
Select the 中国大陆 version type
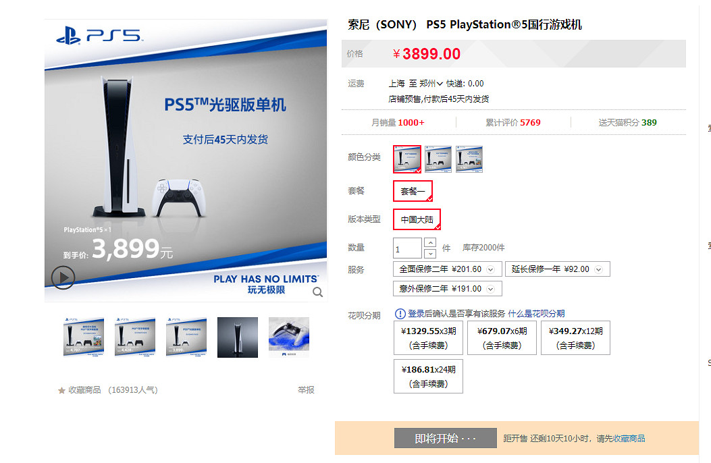417,219
